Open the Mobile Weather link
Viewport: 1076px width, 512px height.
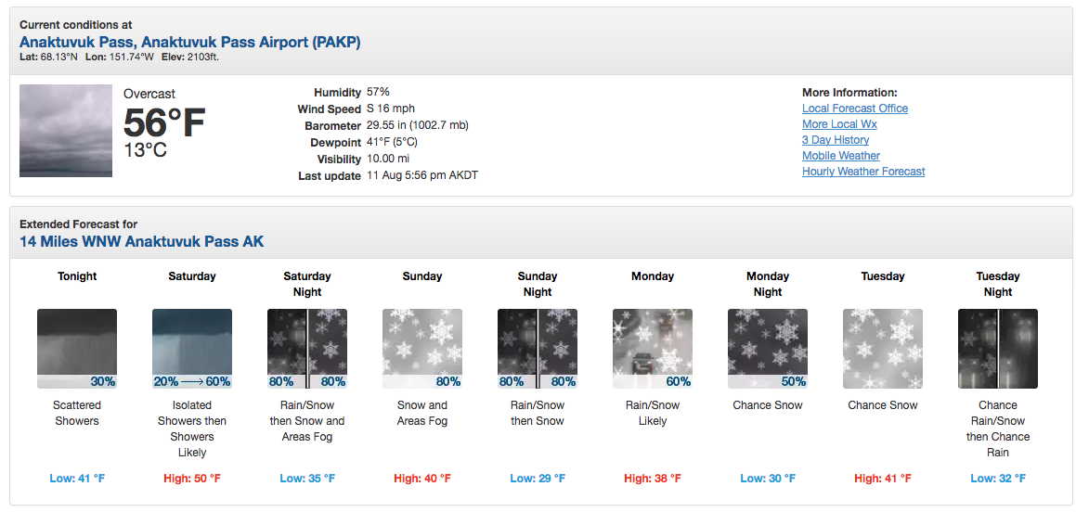pos(840,156)
